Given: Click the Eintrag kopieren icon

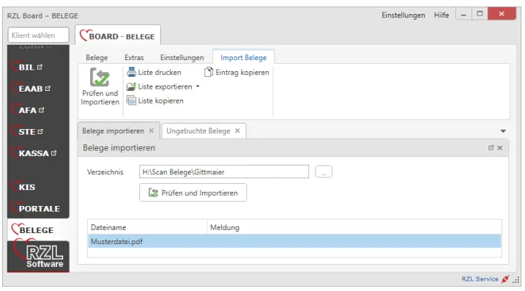Looking at the screenshot, I should click(x=209, y=72).
